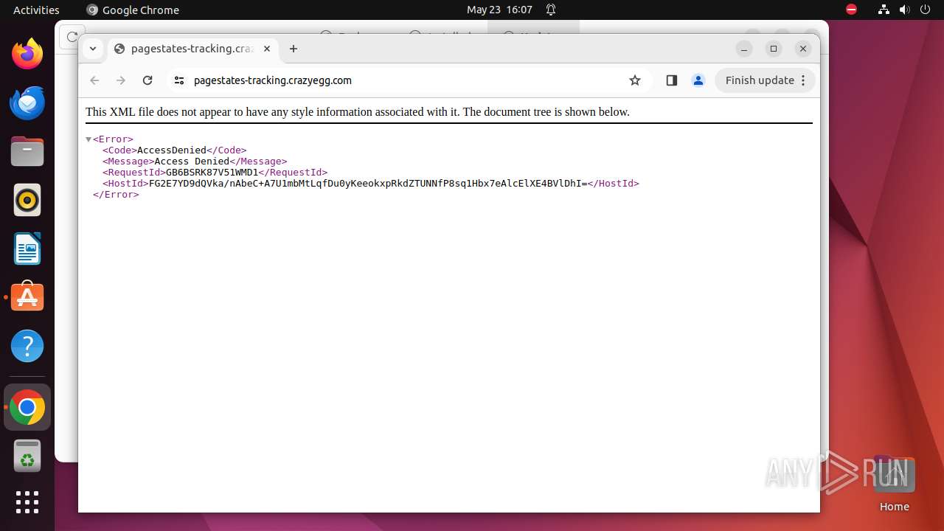The image size is (944, 531).
Task: Reload the crazyegg page
Action: [147, 80]
